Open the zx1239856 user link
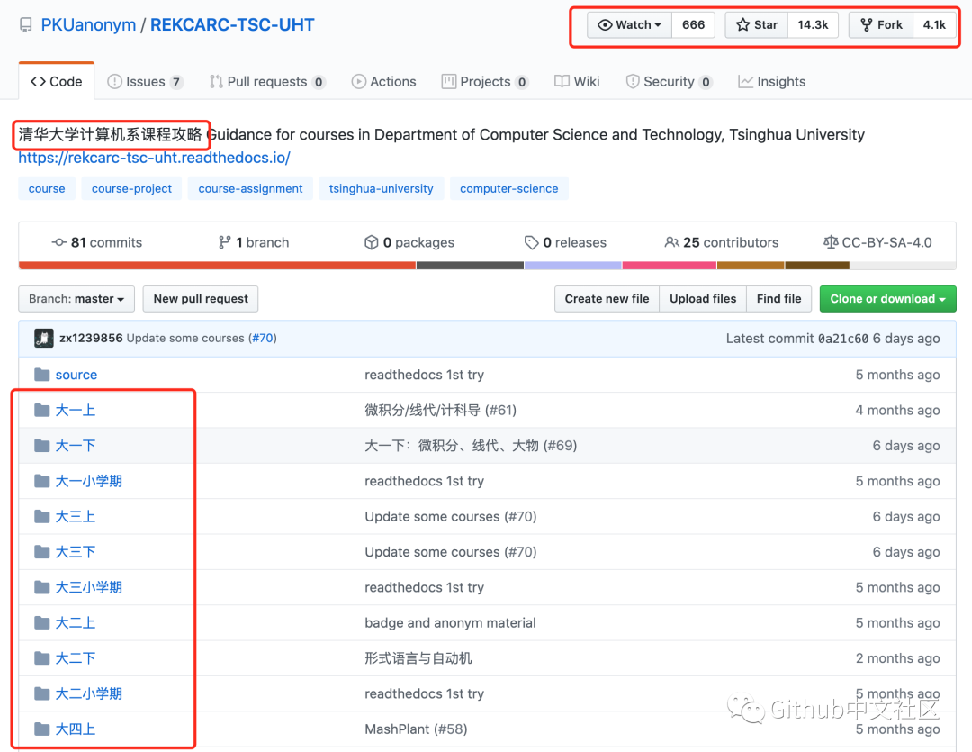Screen dimensions: 972x752 (x=91, y=338)
